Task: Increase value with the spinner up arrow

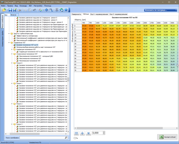Action: 104,132
